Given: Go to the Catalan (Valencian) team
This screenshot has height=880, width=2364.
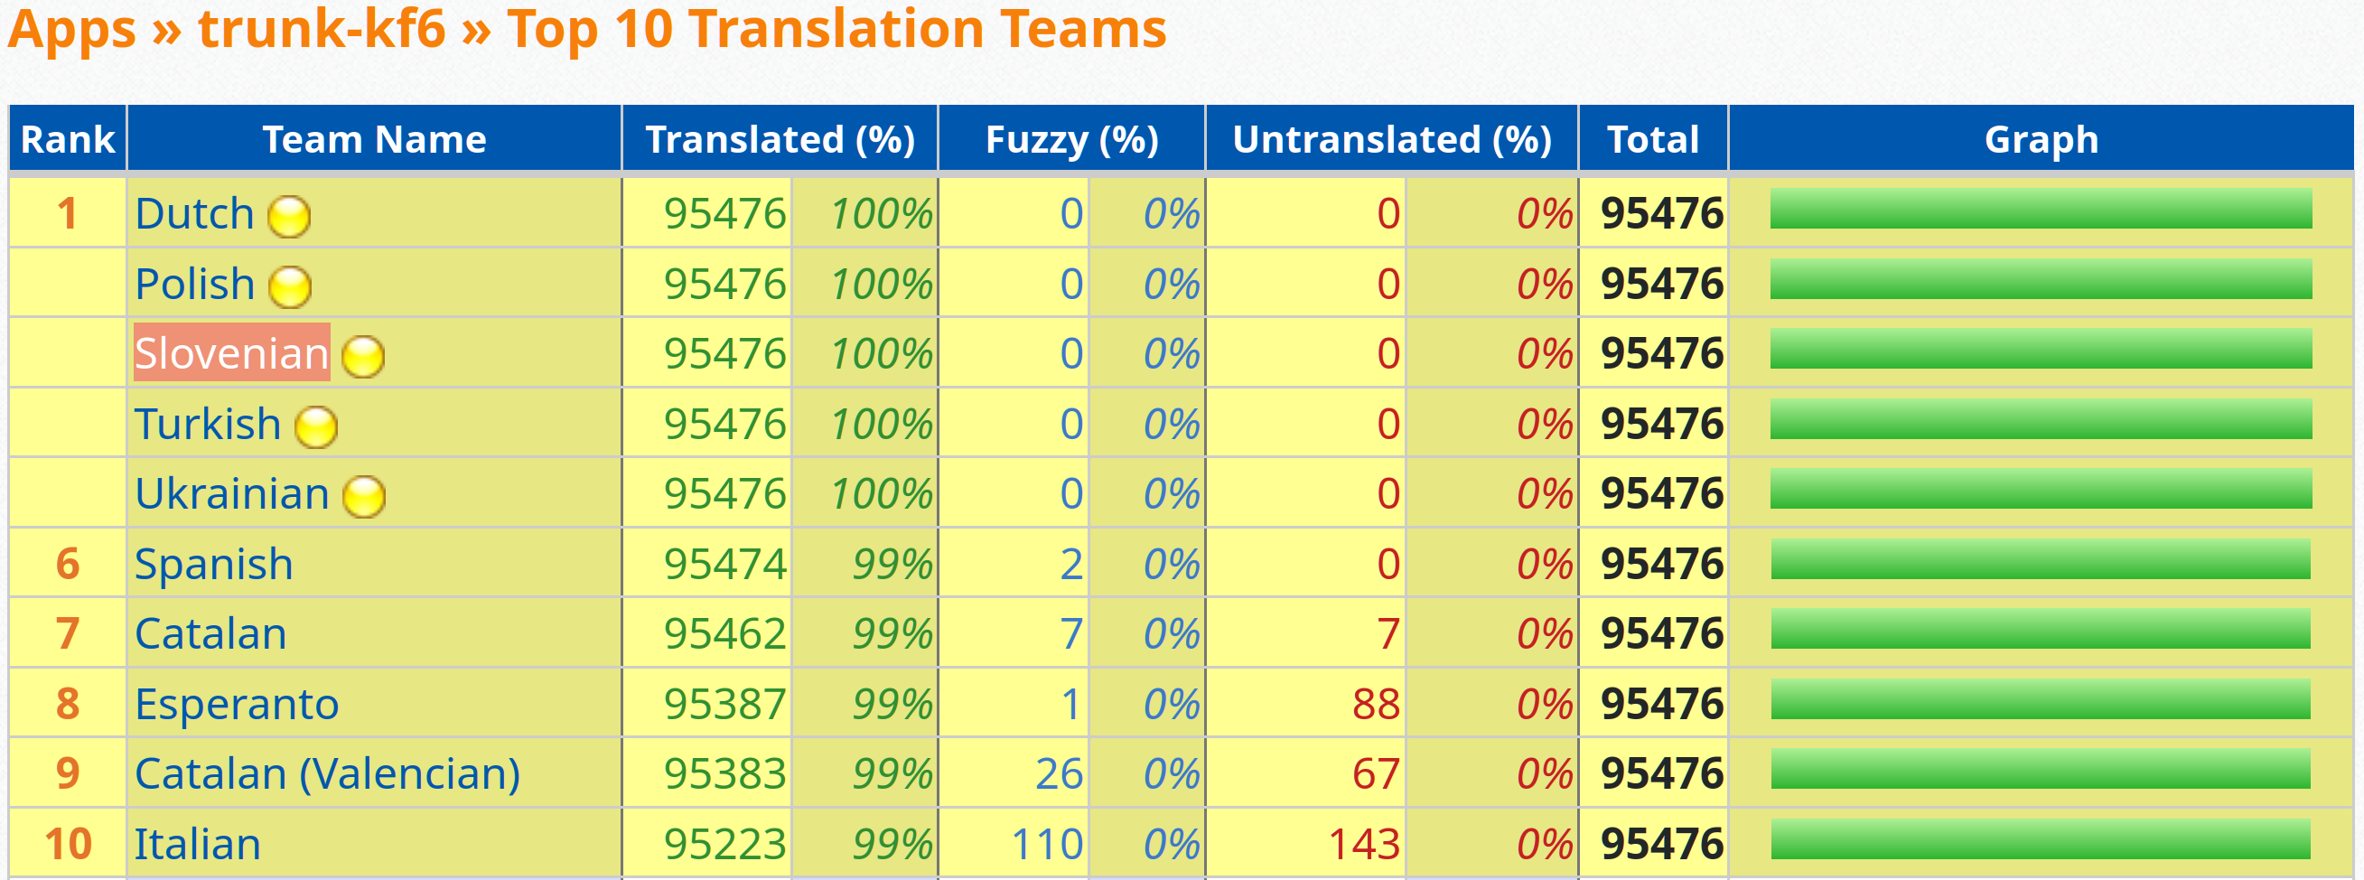Looking at the screenshot, I should tap(327, 773).
